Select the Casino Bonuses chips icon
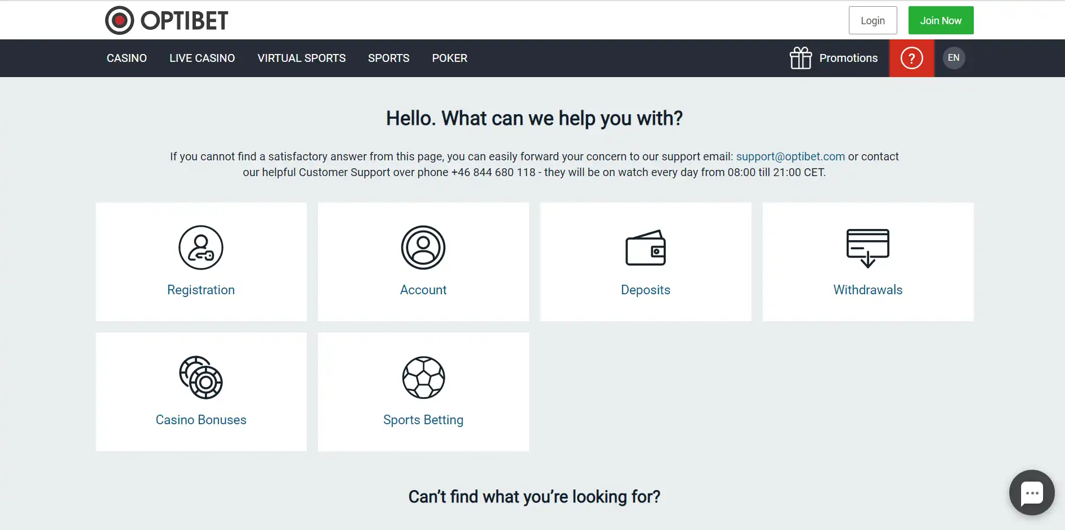1065x530 pixels. click(201, 378)
